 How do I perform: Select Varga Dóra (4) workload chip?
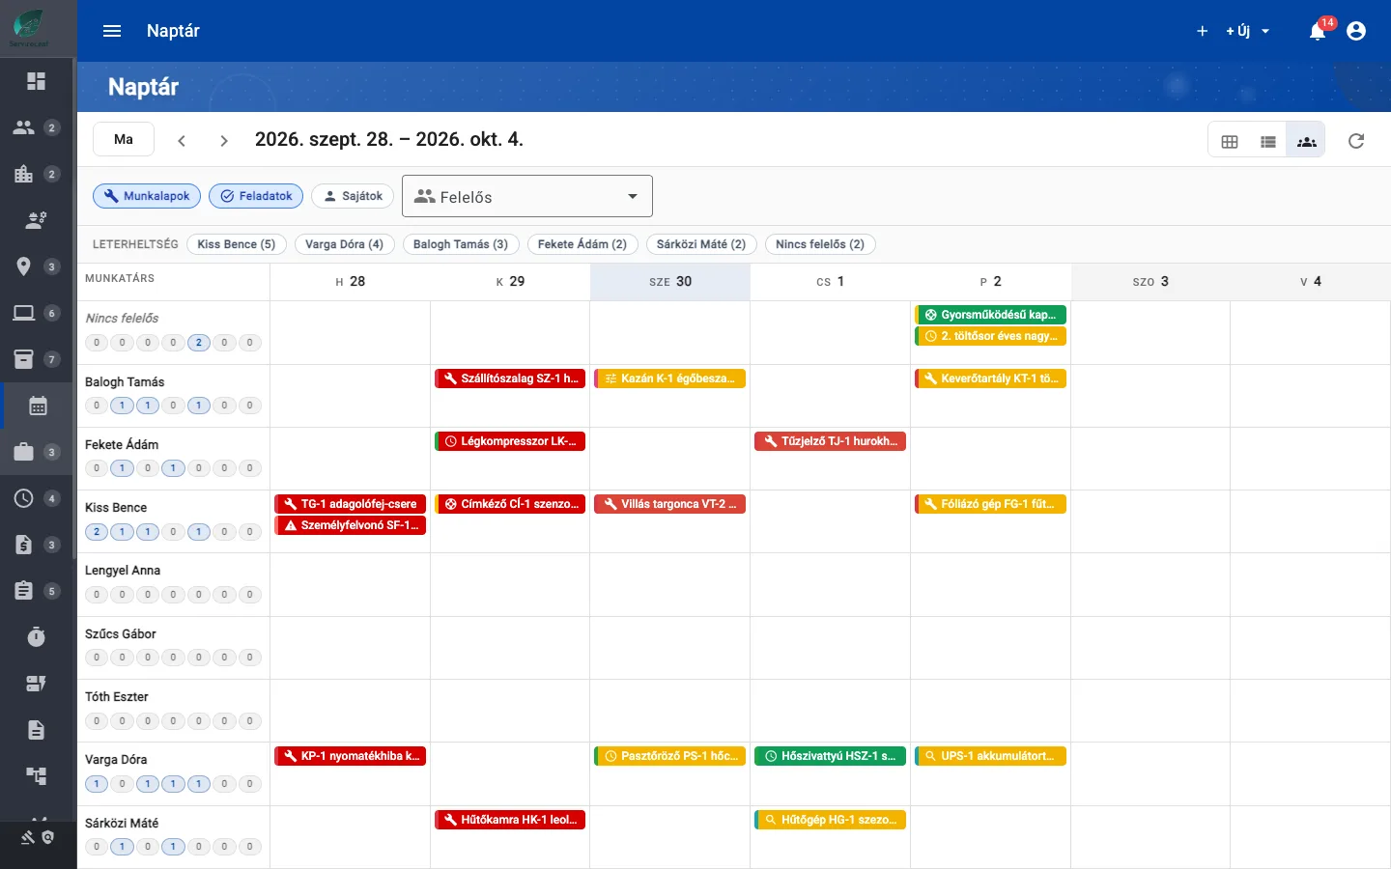tap(345, 244)
